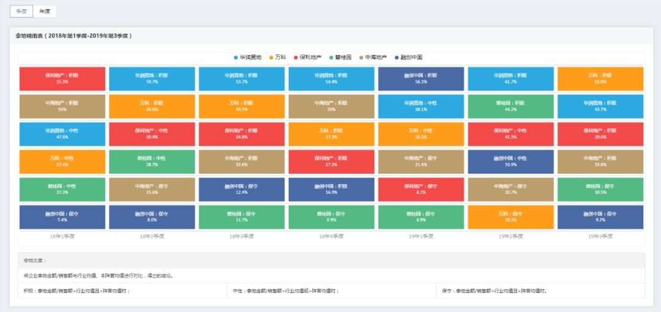Toggle 中海地产 series in the legend
The height and width of the screenshot is (312, 661).
click(373, 58)
